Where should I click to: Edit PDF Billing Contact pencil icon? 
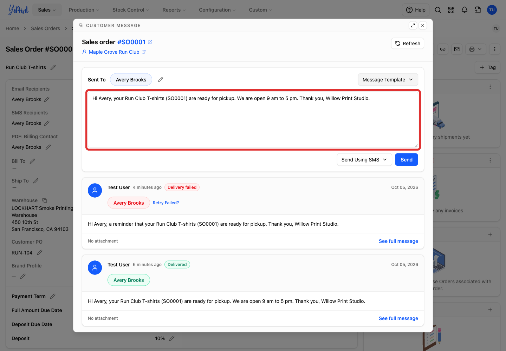(48, 147)
